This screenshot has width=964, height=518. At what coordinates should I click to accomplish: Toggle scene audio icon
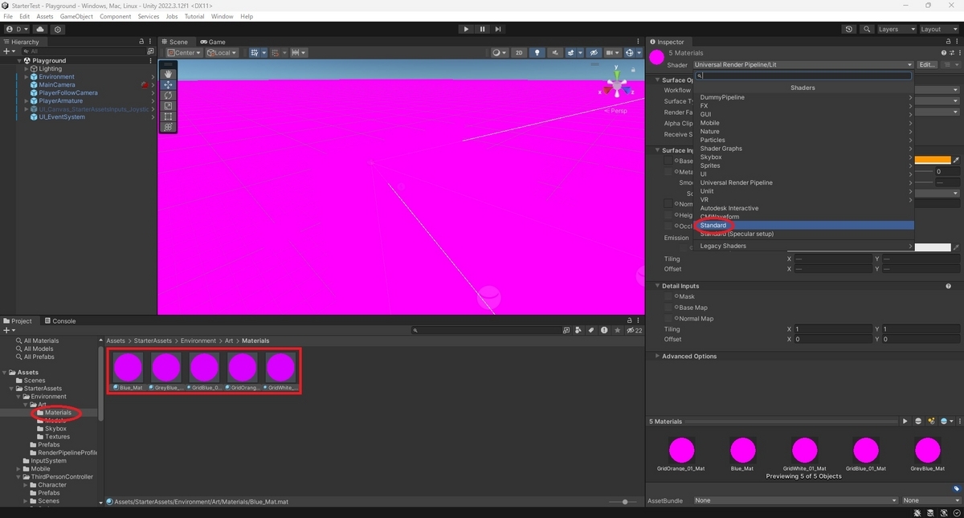(x=556, y=53)
